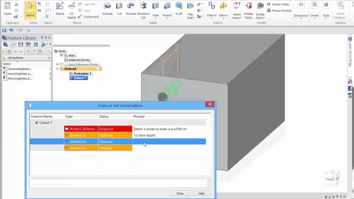Save the document from quick access toolbar
The image size is (354, 199).
pos(4,30)
